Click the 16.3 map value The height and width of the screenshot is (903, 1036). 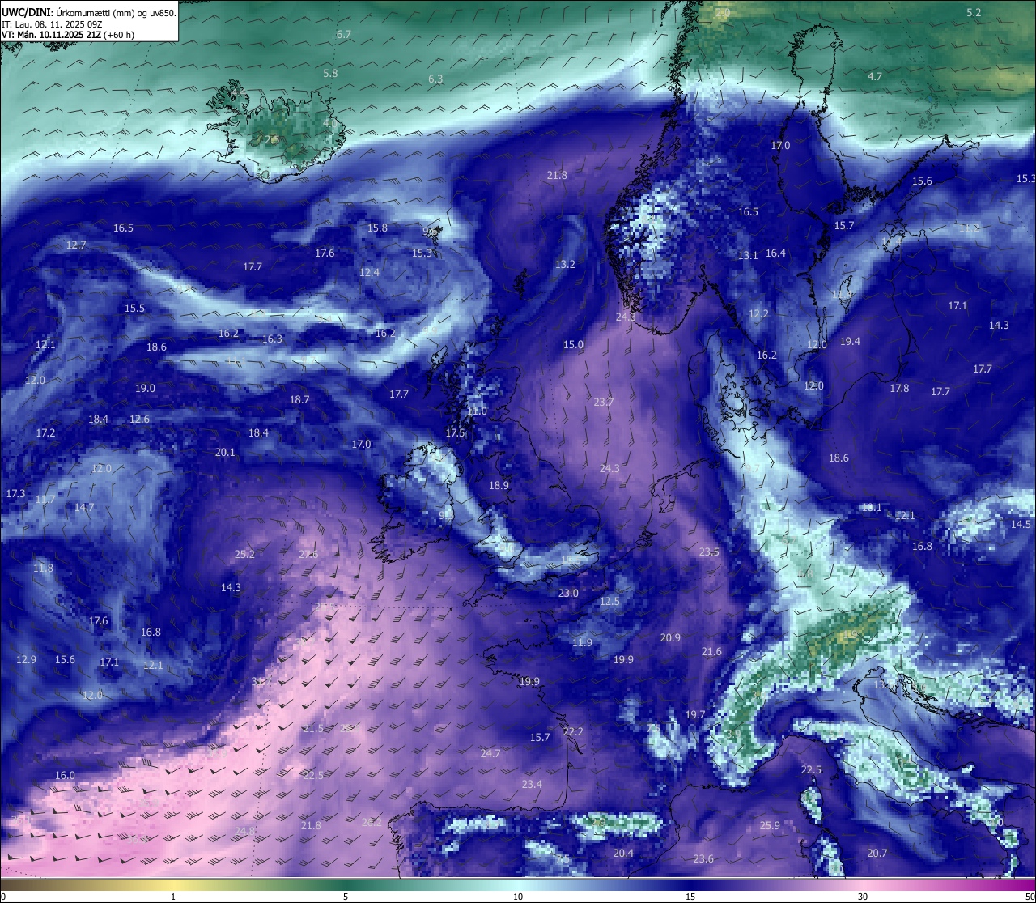click(272, 339)
